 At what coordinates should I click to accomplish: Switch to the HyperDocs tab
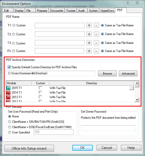[x=107, y=11]
